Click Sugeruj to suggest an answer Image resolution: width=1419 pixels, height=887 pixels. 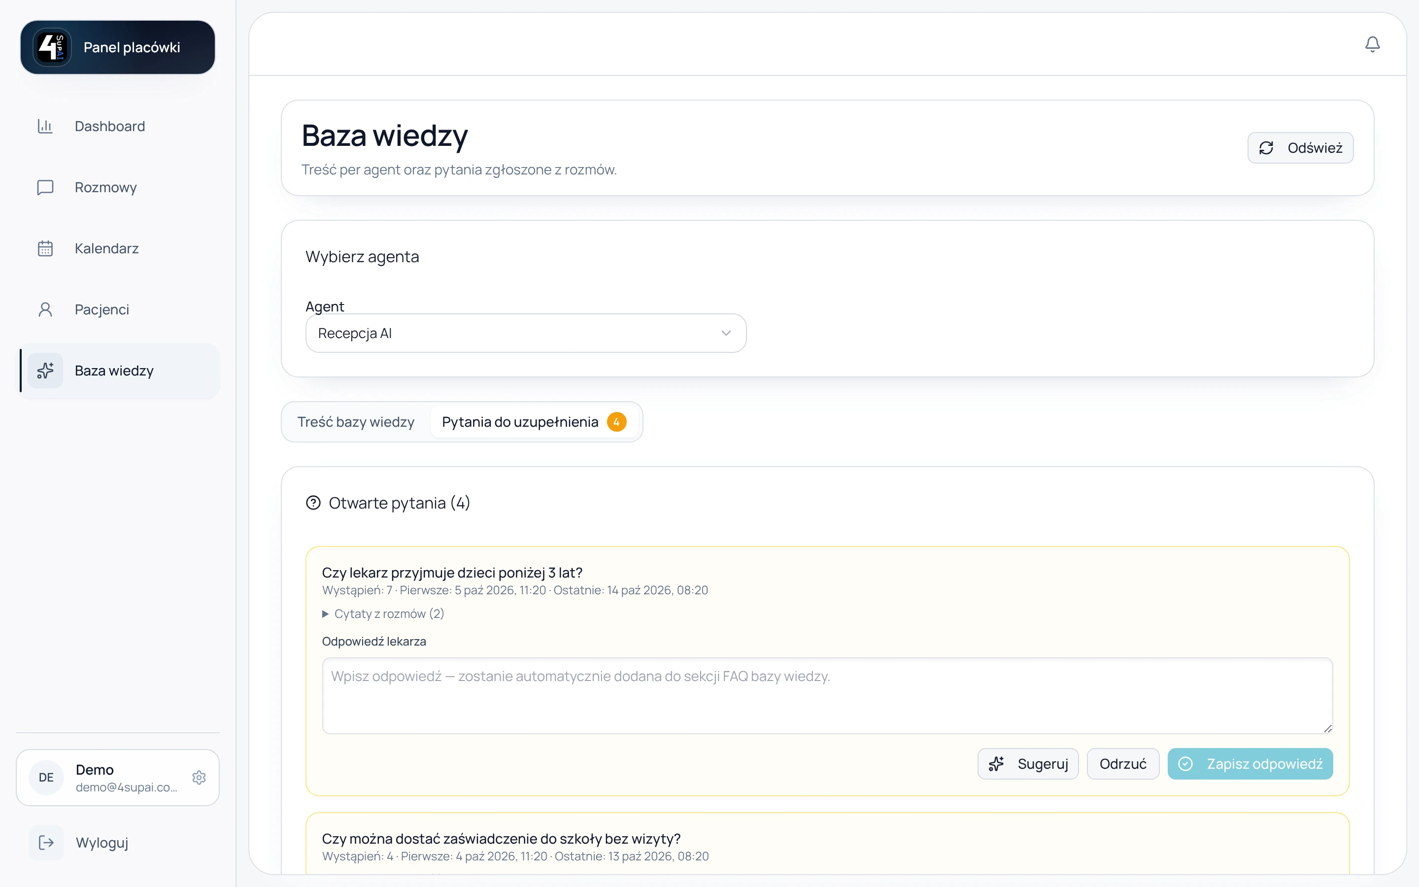click(1028, 764)
